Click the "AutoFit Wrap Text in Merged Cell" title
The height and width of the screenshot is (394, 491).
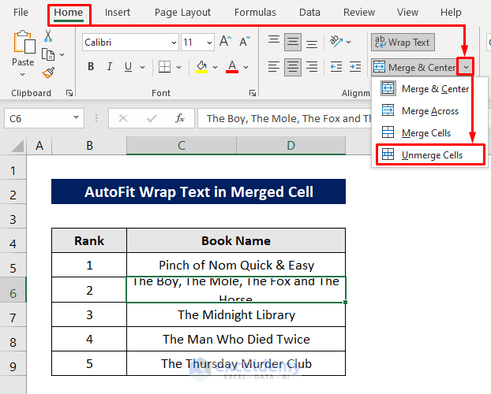coord(198,191)
